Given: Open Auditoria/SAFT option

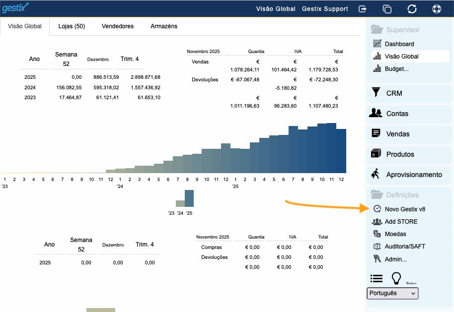Looking at the screenshot, I should point(404,247).
